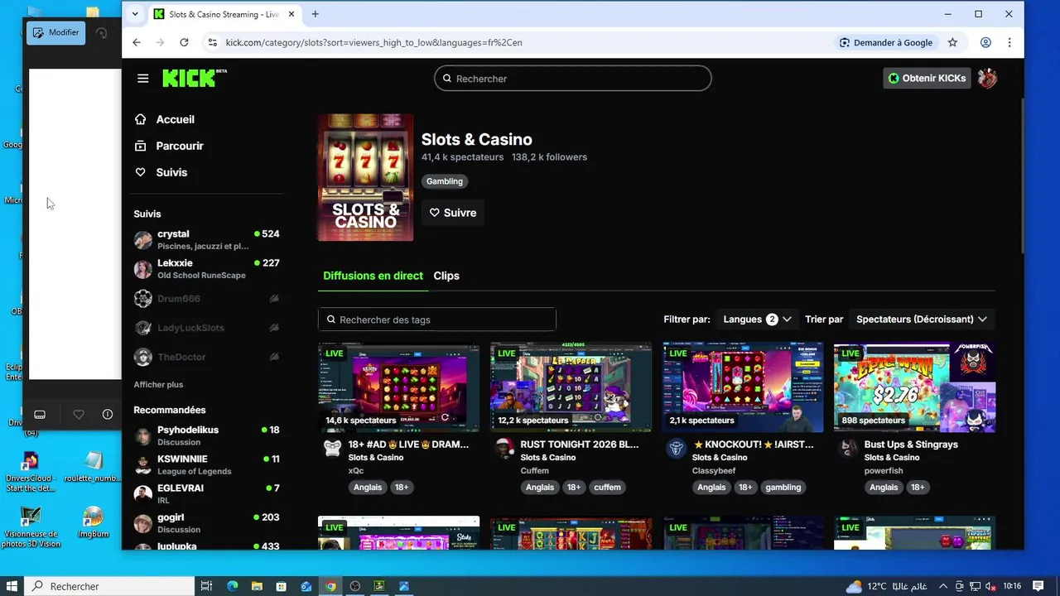Click Cuffem's channel avatar icon
1060x596 pixels.
(x=504, y=449)
